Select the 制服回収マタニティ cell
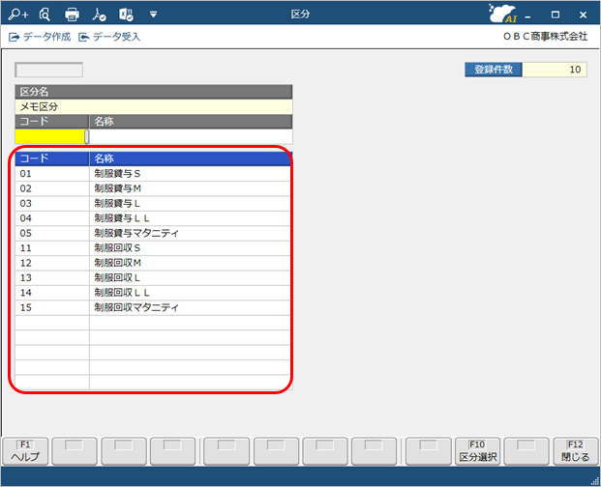Viewport: 601px width, 487px height. pyautogui.click(x=190, y=308)
